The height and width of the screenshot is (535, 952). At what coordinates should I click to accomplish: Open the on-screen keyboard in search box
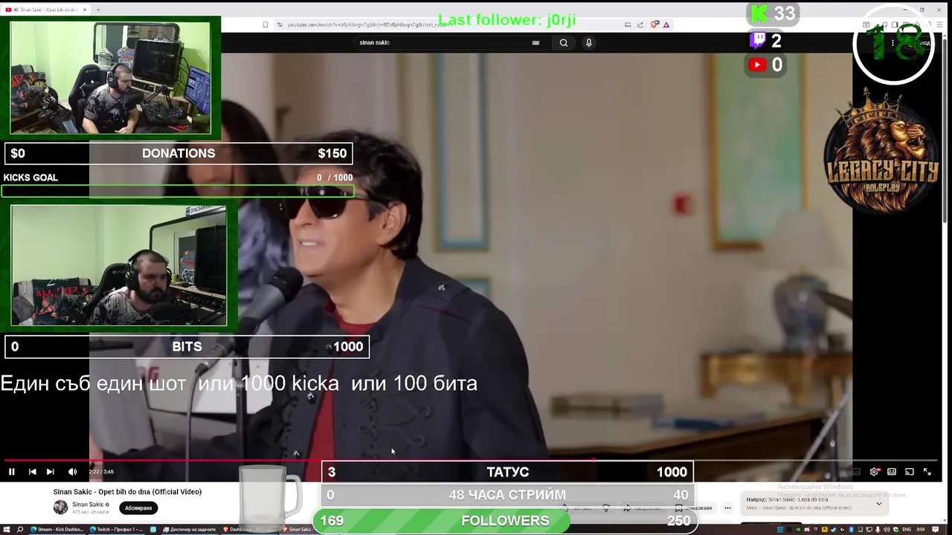(x=535, y=42)
